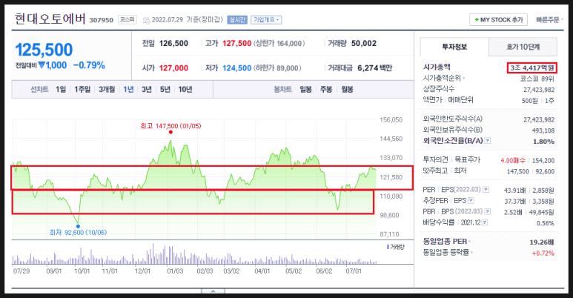This screenshot has width=573, height=298.
Task: Click the 현대오토에버 stock name heading
Action: 50,19
